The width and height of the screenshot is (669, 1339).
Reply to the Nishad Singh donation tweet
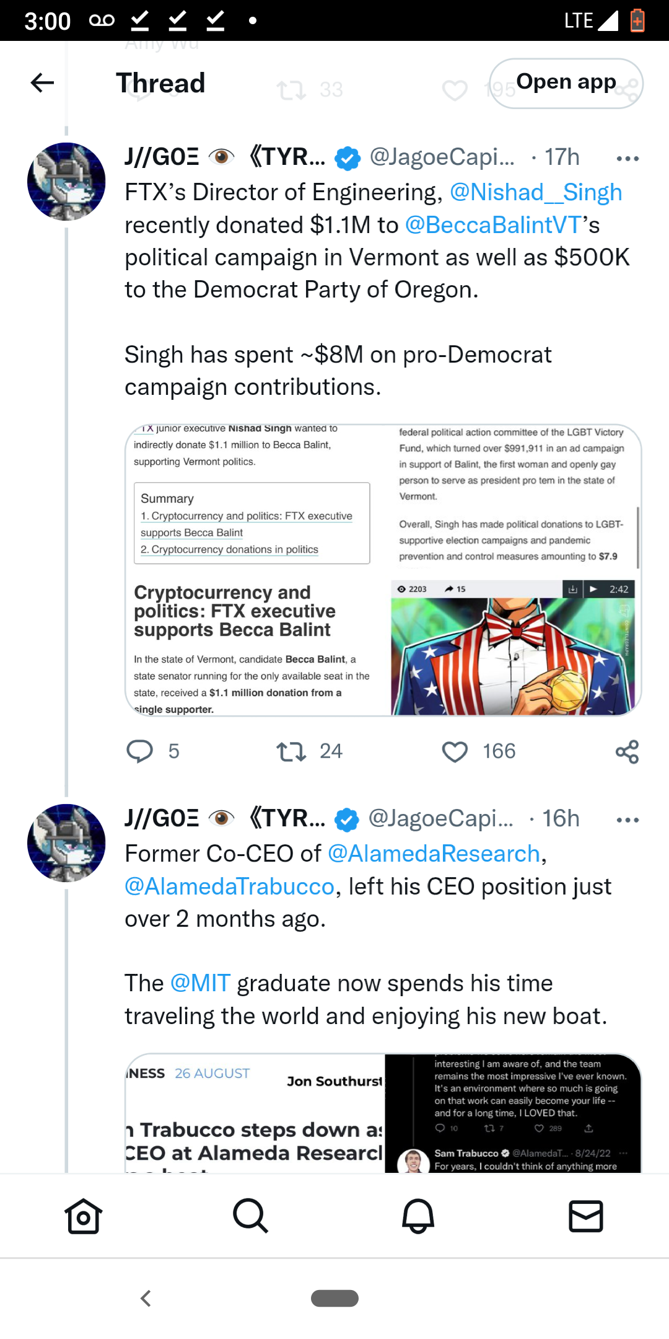click(140, 751)
